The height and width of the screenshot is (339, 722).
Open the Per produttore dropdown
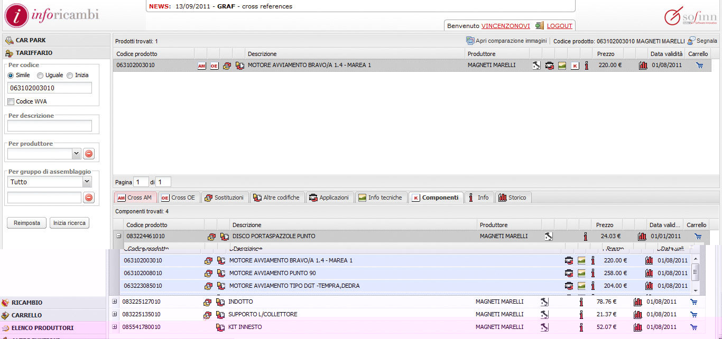pyautogui.click(x=76, y=154)
